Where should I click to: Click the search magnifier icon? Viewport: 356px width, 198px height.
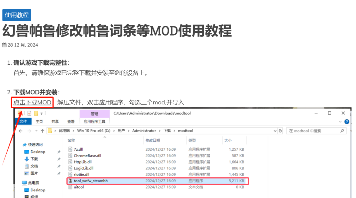point(342,131)
